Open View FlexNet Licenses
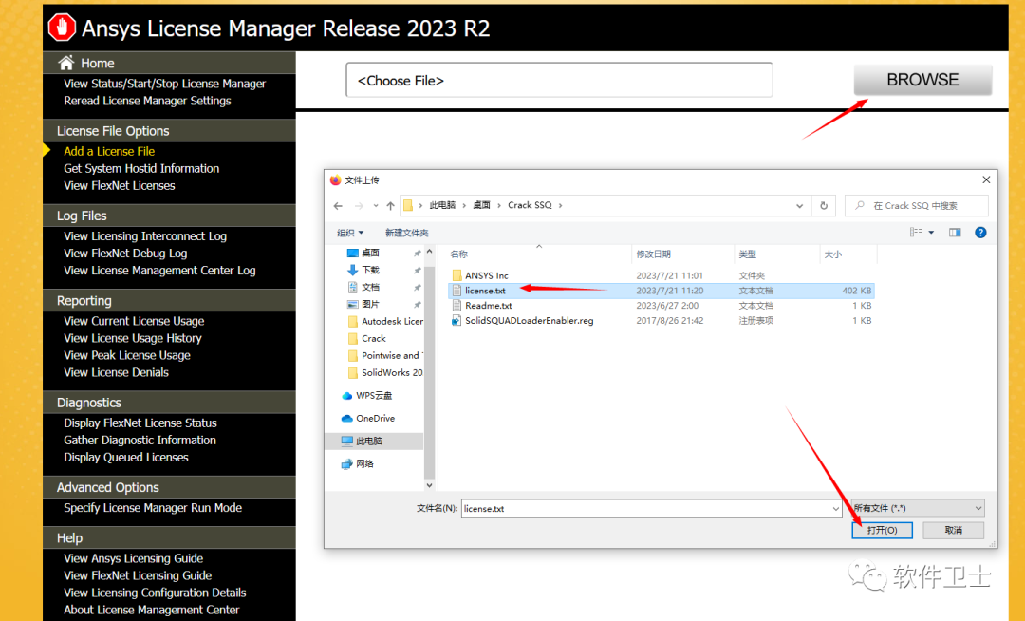Viewport: 1025px width, 621px height. [x=120, y=186]
